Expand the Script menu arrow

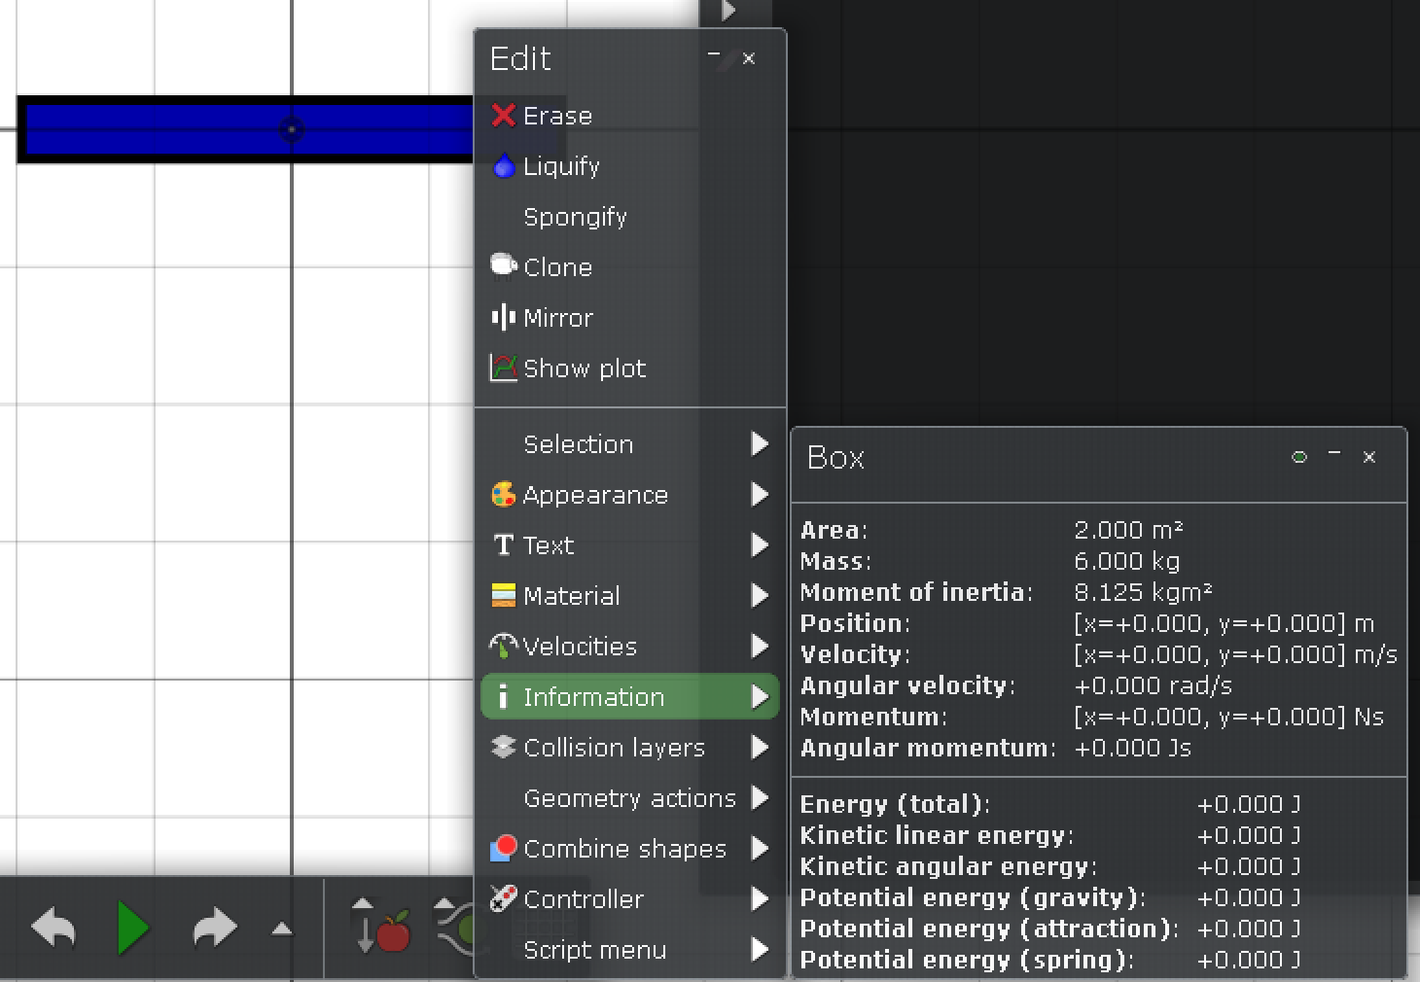point(760,950)
